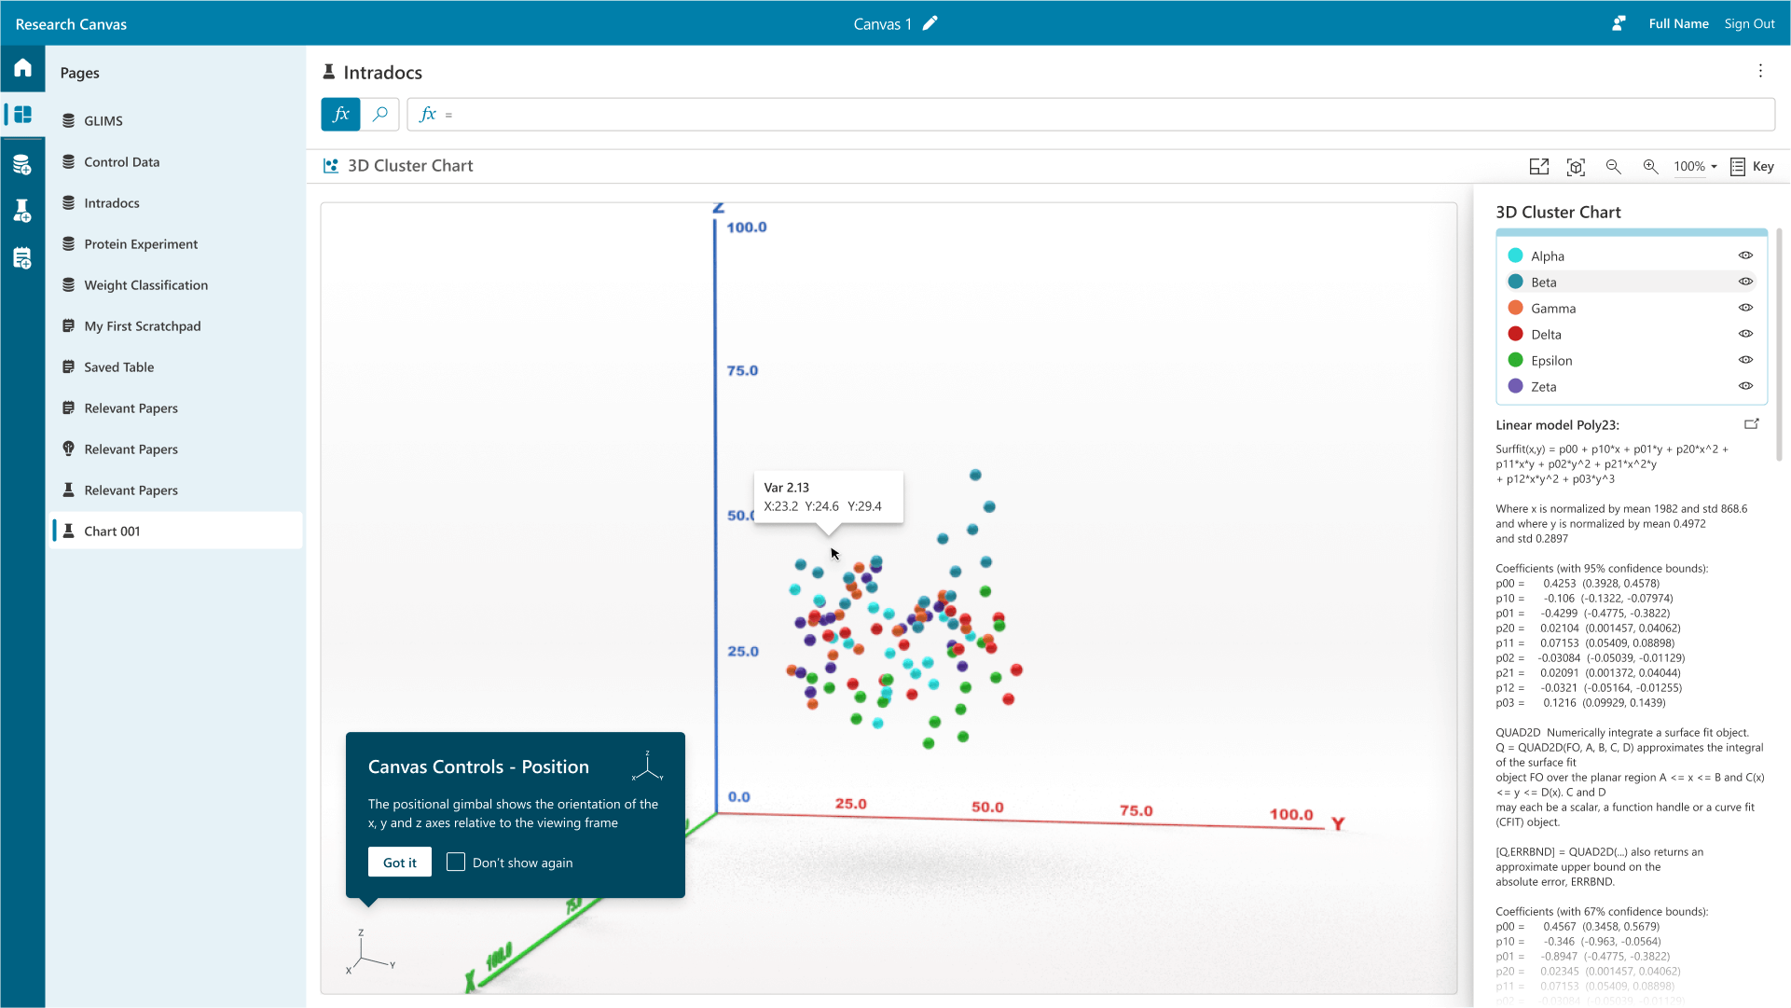Open the Protein Experiment page
The height and width of the screenshot is (1008, 1791).
click(x=141, y=244)
